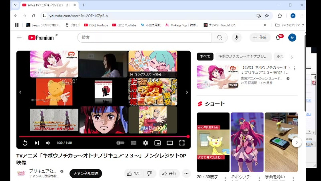Open the プリキュア公式 channel avatar
Screen dimensions: 321x181
point(21,173)
